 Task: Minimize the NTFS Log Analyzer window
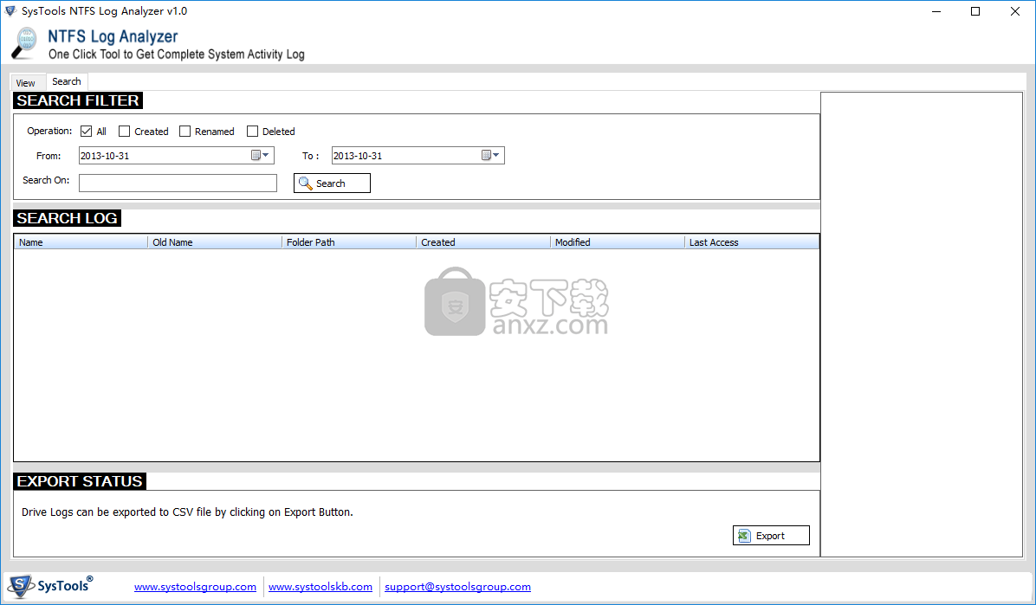(936, 11)
